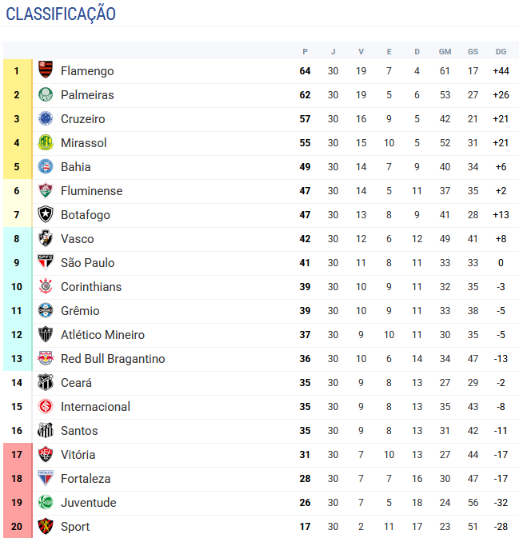Open the Vasco crest icon
Image resolution: width=519 pixels, height=538 pixels.
pos(46,239)
